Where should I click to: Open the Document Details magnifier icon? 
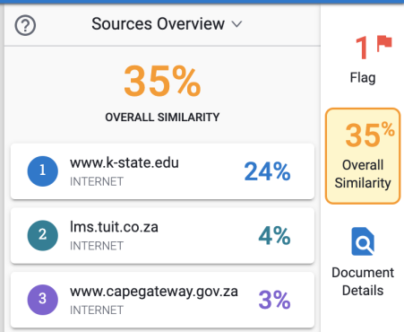[363, 241]
